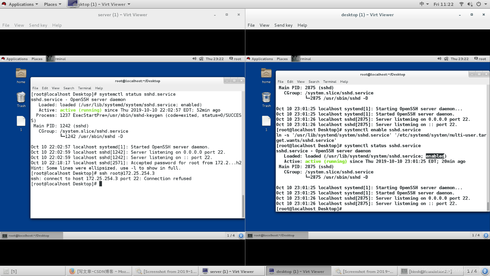Open root user menu in desktop guest panel
490x276 pixels.
480,59
